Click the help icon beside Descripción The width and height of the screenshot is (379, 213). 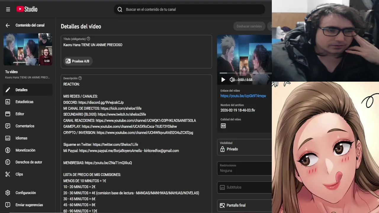[x=80, y=78]
